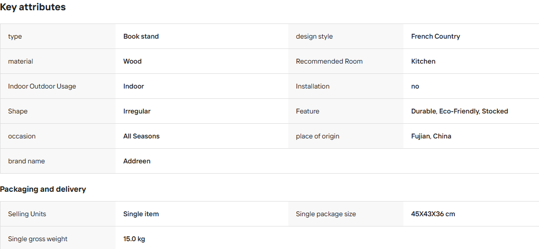Click the Recommended Room label
Image resolution: width=539 pixels, height=249 pixels.
[x=329, y=62]
